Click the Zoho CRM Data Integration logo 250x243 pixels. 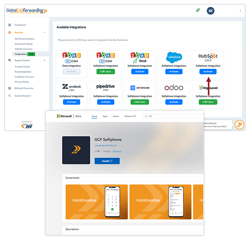click(x=71, y=58)
